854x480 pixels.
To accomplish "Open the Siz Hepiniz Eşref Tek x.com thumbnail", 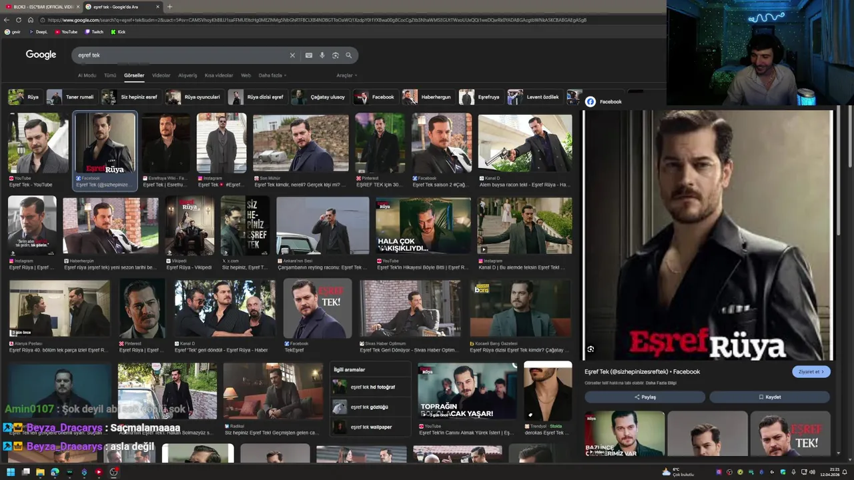I will coord(245,225).
